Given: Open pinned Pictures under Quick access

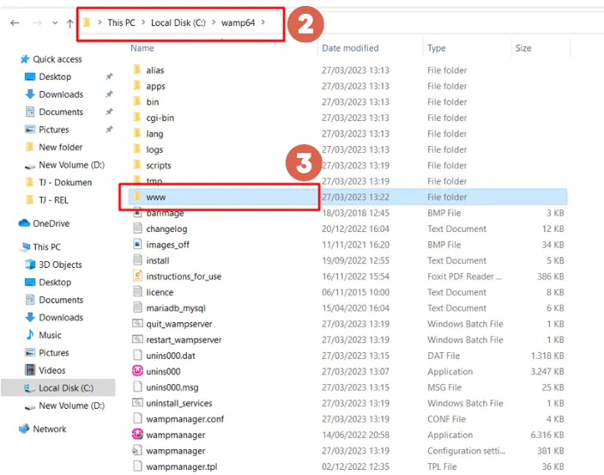Looking at the screenshot, I should (x=54, y=130).
